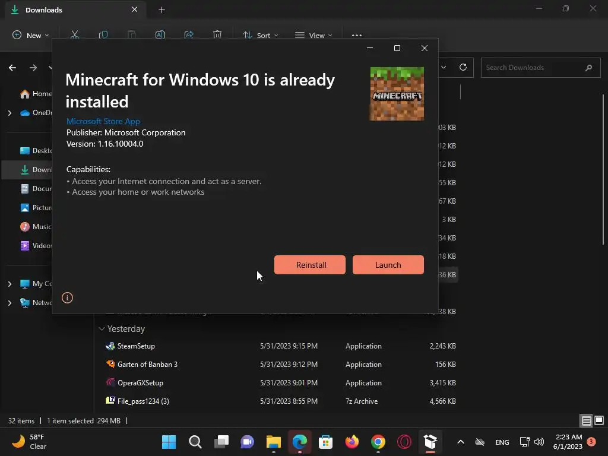Show hidden system tray icons
608x456 pixels.
(x=461, y=442)
